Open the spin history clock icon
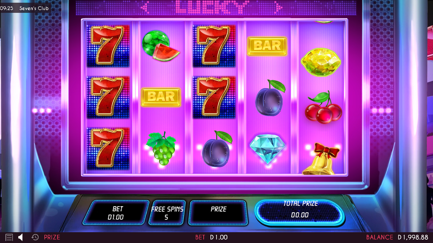433x243 pixels. [35, 237]
